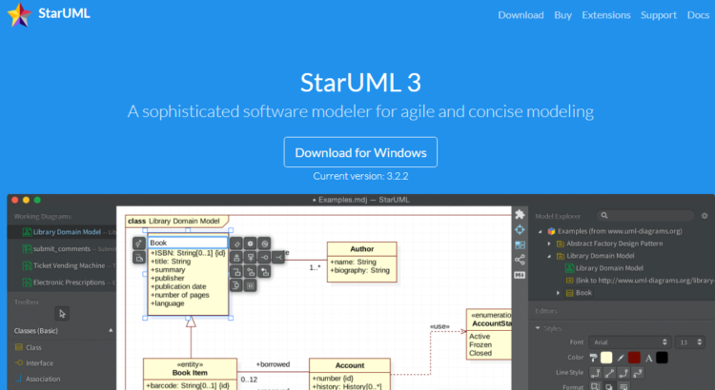Open the Extensions menu item
Screen dimensions: 715x390
coord(605,15)
